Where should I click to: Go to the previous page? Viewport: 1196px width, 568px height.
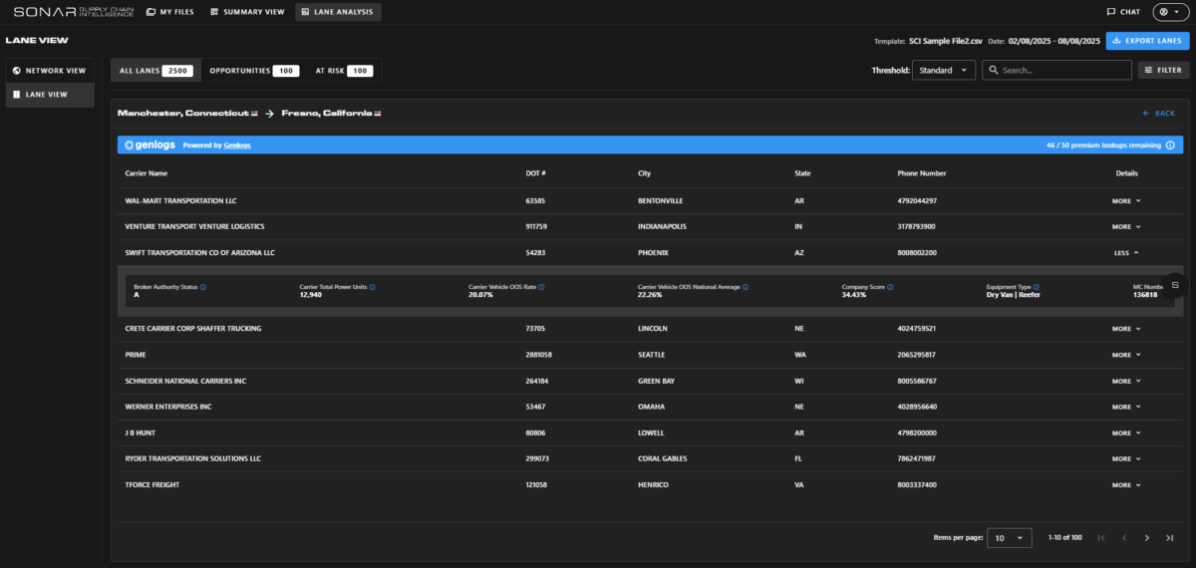pos(1124,538)
